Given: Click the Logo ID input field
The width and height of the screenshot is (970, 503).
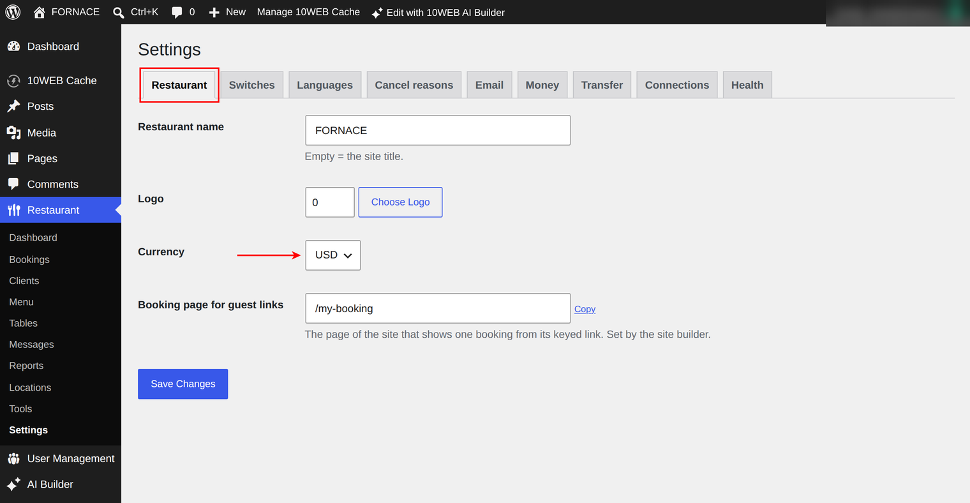Looking at the screenshot, I should coord(330,202).
